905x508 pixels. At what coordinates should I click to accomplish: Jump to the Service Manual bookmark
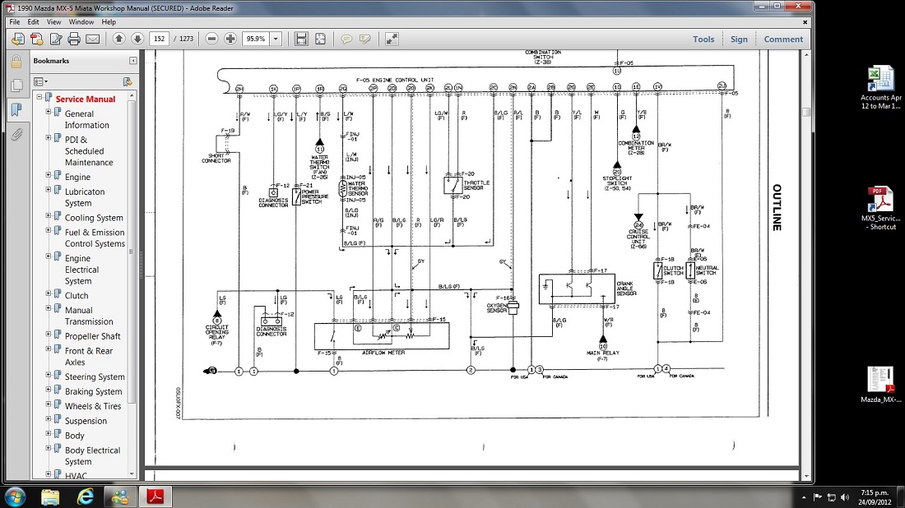pyautogui.click(x=86, y=99)
